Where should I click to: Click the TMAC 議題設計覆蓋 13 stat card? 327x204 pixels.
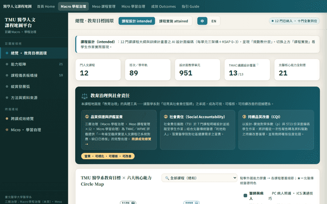[x=247, y=69]
